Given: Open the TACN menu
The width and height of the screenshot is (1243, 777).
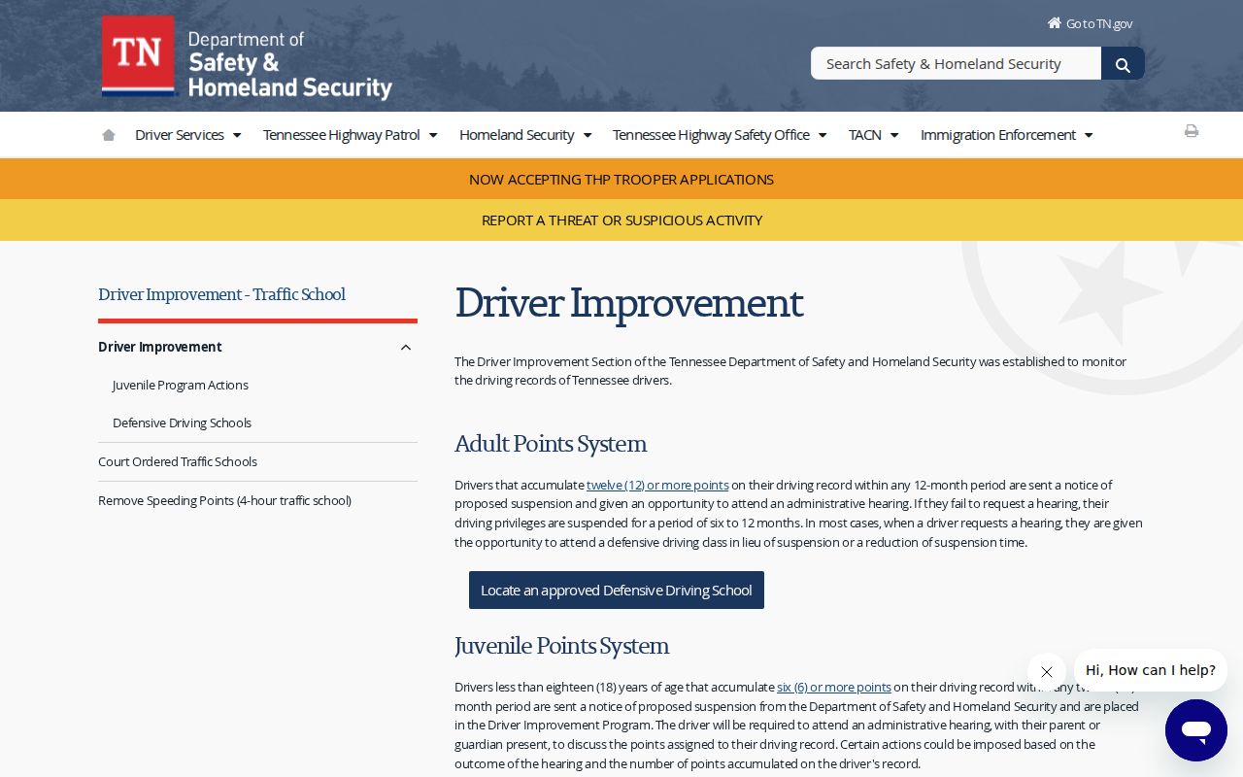Looking at the screenshot, I should (865, 135).
